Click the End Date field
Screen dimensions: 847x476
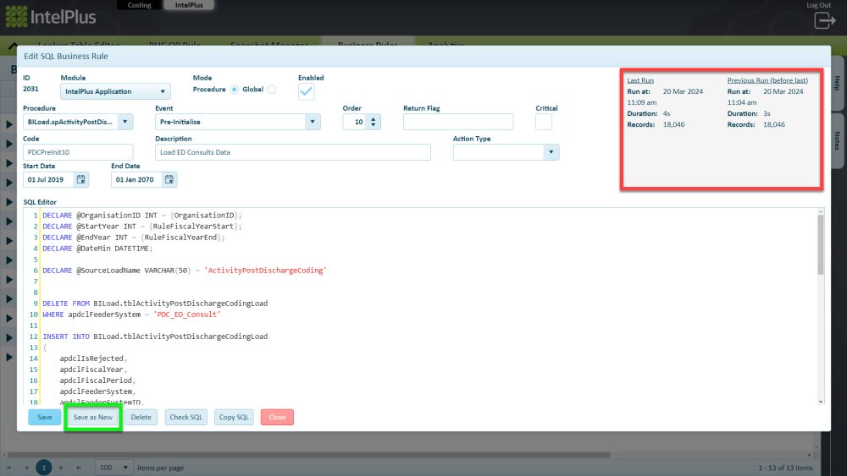pyautogui.click(x=136, y=179)
